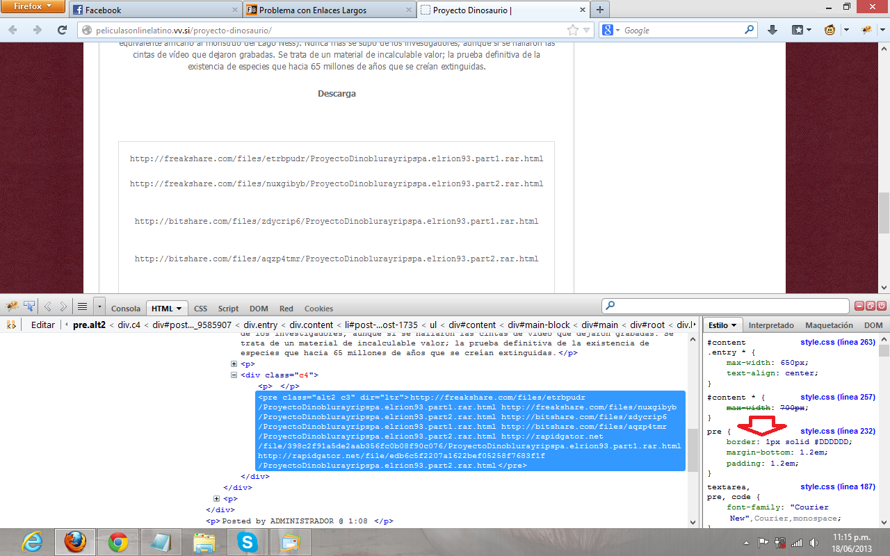The width and height of the screenshot is (890, 556).
Task: Click the browser reload button
Action: pyautogui.click(x=63, y=30)
